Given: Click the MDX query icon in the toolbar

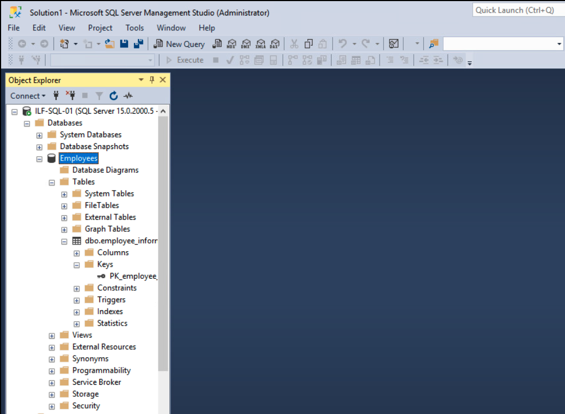Looking at the screenshot, I should click(x=232, y=44).
